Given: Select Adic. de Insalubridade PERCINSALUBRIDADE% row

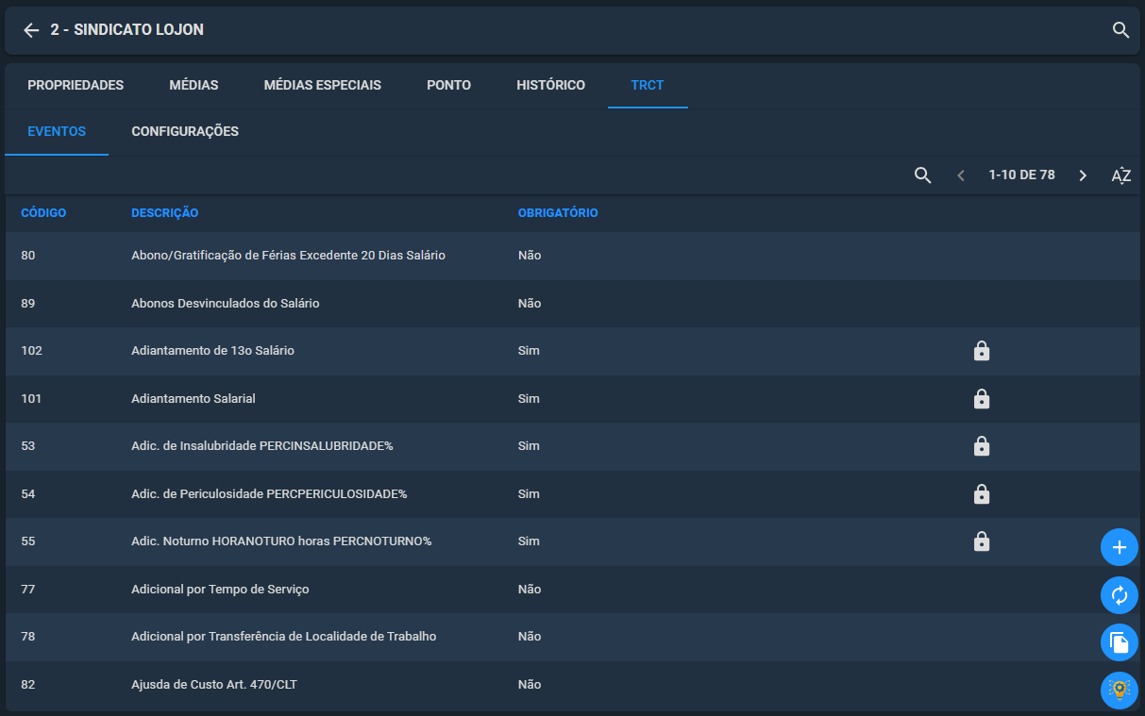Looking at the screenshot, I should tap(572, 446).
